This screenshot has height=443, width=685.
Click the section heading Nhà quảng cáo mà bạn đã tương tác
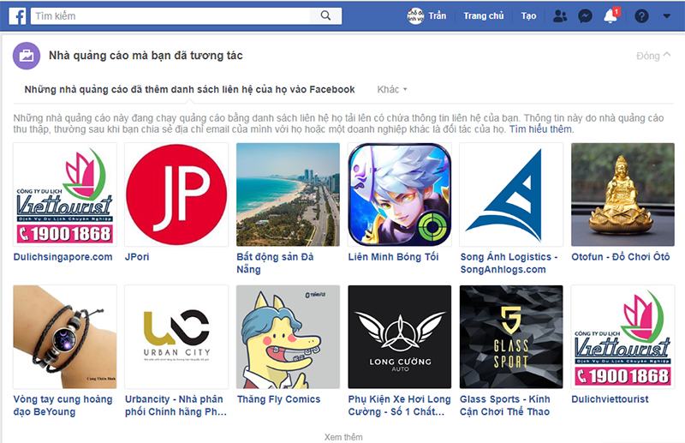point(146,56)
